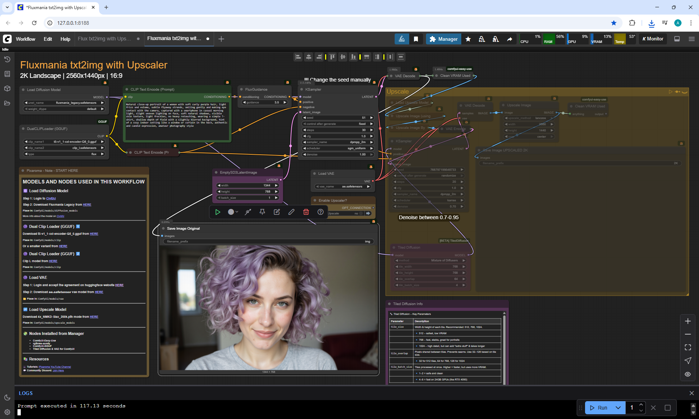Execute selected node with green play icon
Viewport: 699px width, 419px height.
(218, 212)
